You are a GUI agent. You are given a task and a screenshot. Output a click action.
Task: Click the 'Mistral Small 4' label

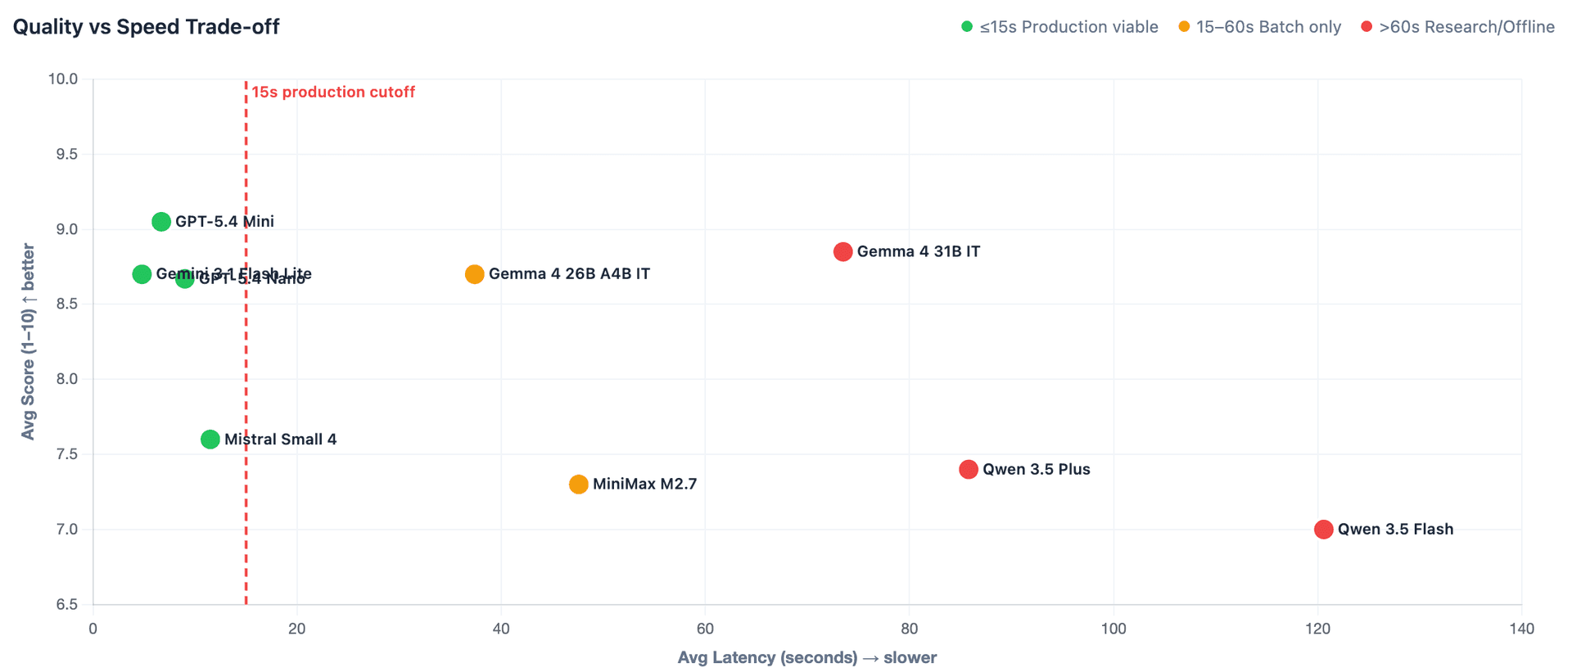coord(281,440)
